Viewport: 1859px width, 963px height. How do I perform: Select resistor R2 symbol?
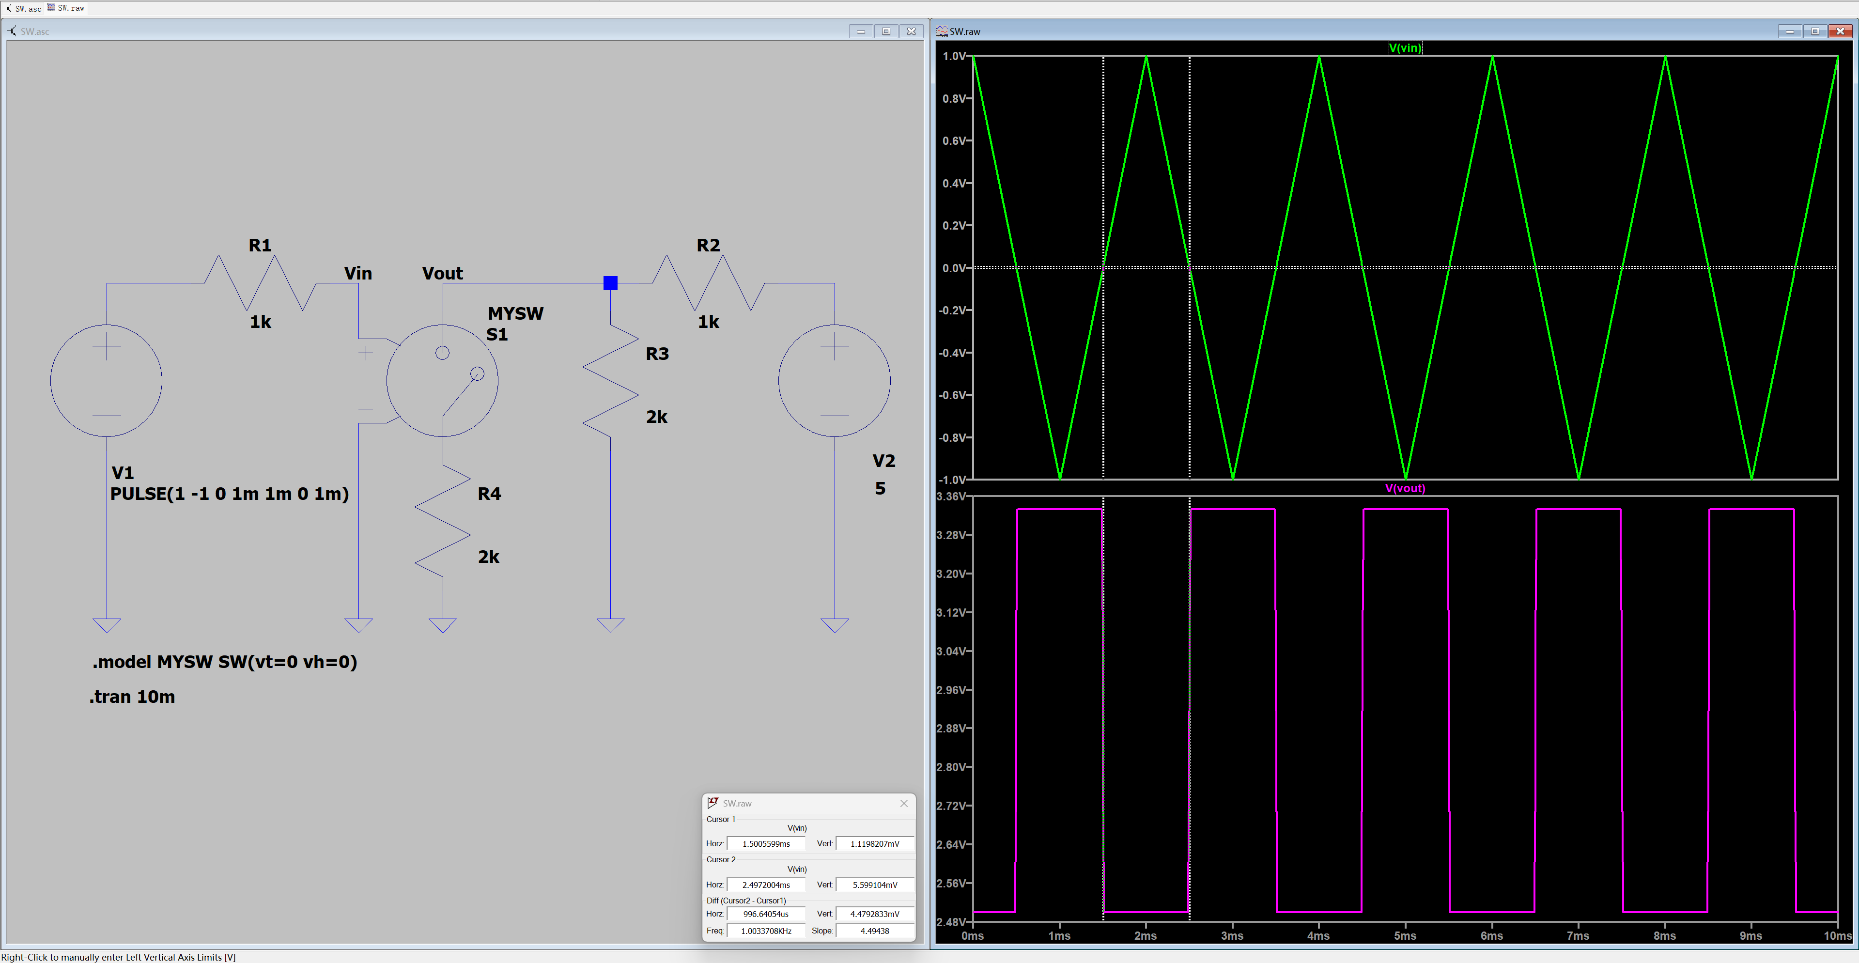pyautogui.click(x=709, y=283)
